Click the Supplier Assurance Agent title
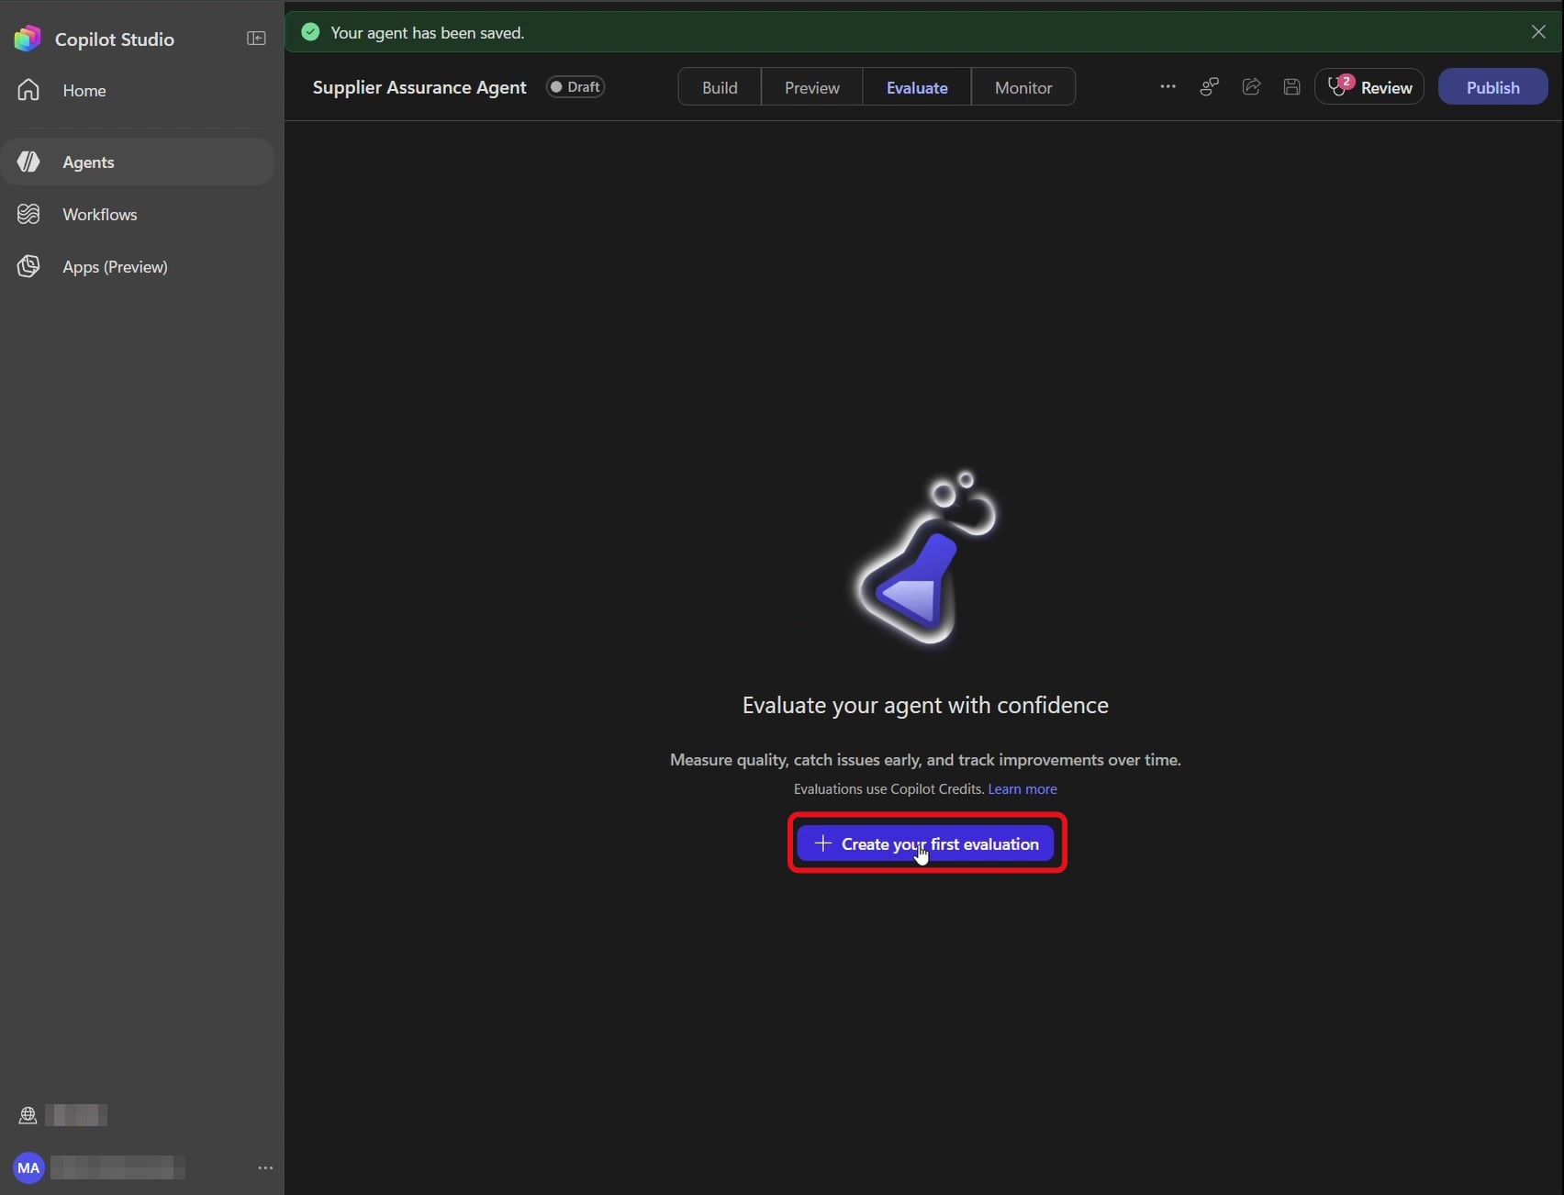The height and width of the screenshot is (1195, 1564). click(419, 86)
